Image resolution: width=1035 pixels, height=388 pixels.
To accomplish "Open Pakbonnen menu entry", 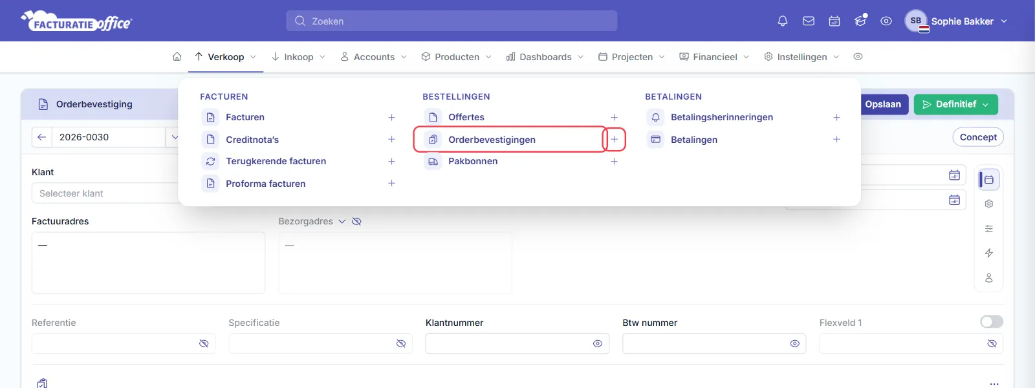I will click(473, 161).
